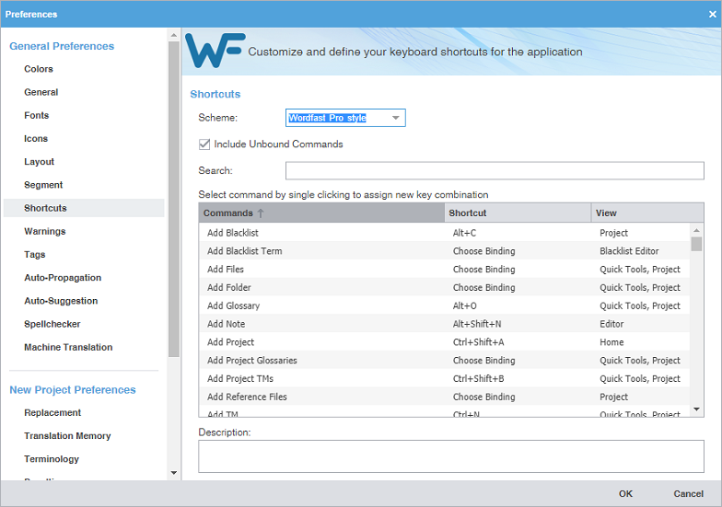Open Translation Memory project preferences
Screen dimensions: 722x507
[67, 436]
